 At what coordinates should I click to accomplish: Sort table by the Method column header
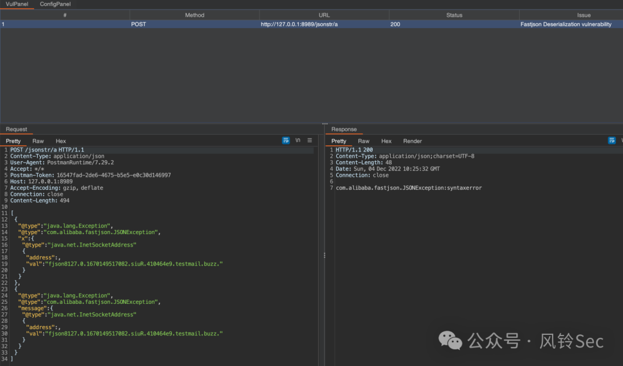(x=195, y=15)
